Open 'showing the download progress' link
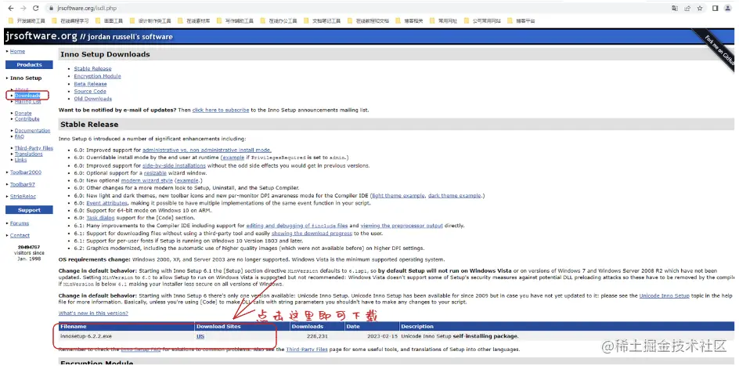 point(312,233)
